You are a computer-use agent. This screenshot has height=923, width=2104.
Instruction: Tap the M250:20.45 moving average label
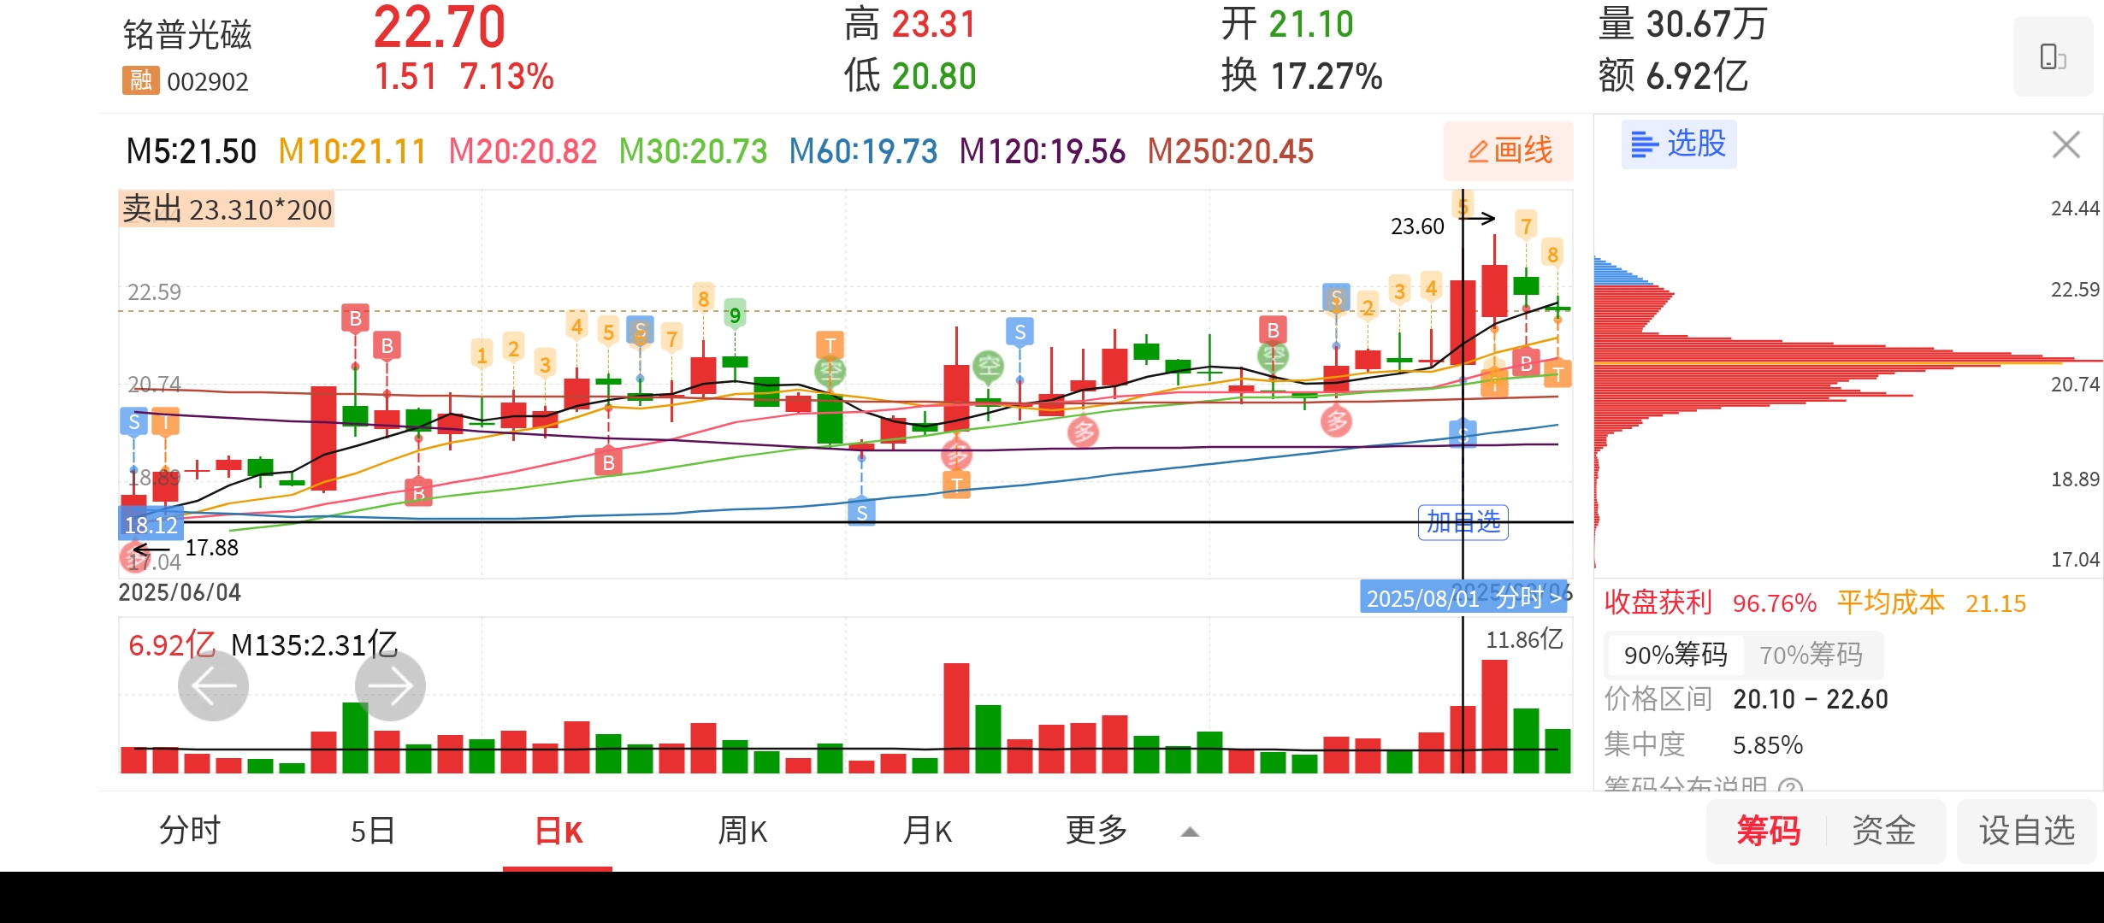coord(1230,151)
